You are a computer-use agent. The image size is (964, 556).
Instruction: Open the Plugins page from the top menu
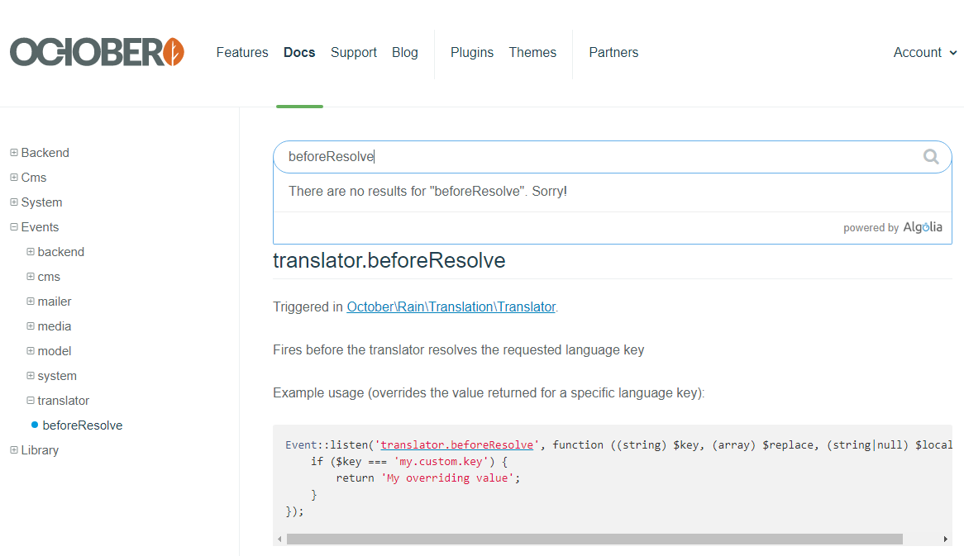pyautogui.click(x=471, y=52)
